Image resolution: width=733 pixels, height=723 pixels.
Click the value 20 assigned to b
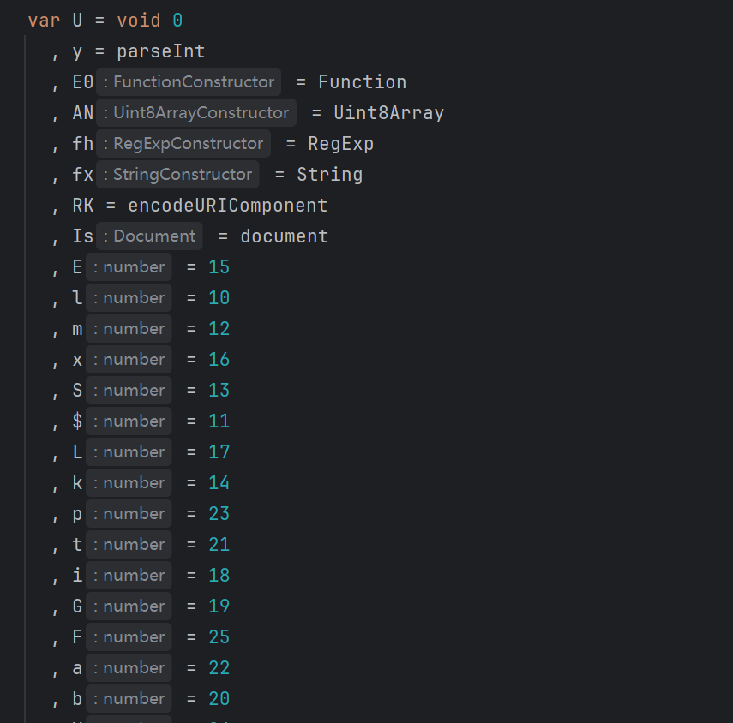coord(219,699)
